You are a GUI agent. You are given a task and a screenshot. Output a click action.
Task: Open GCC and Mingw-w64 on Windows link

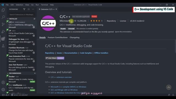pyautogui.click(x=64, y=90)
